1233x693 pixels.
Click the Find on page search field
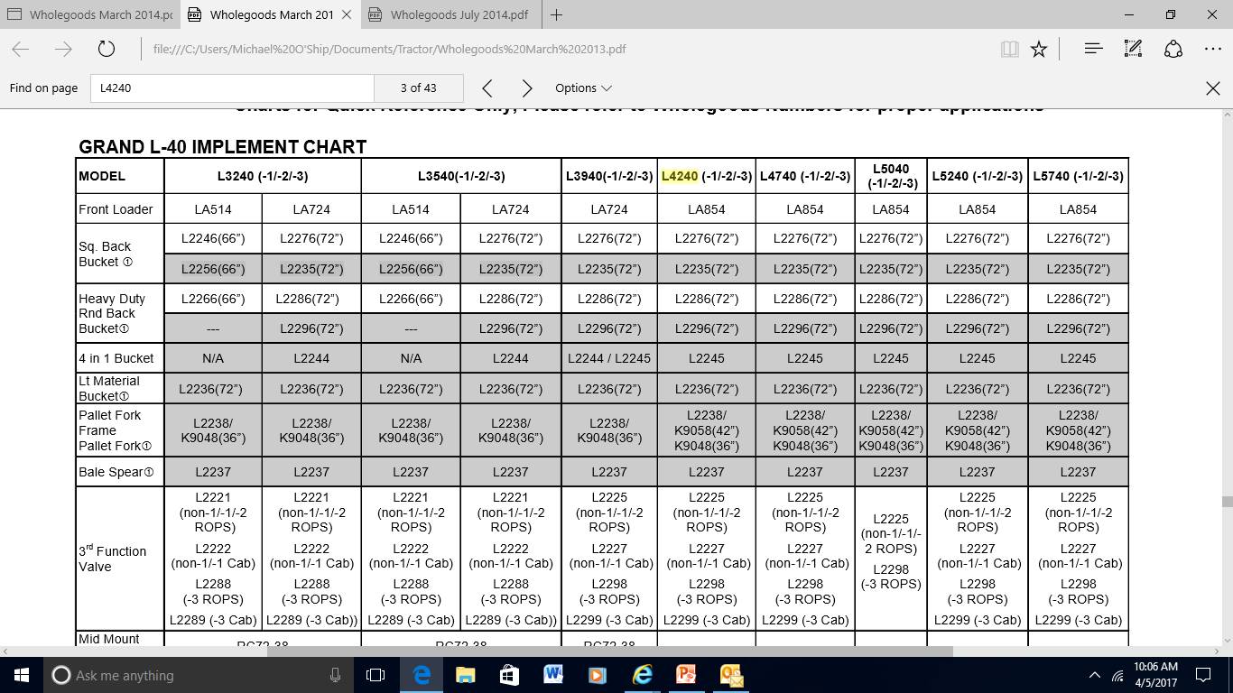click(232, 88)
